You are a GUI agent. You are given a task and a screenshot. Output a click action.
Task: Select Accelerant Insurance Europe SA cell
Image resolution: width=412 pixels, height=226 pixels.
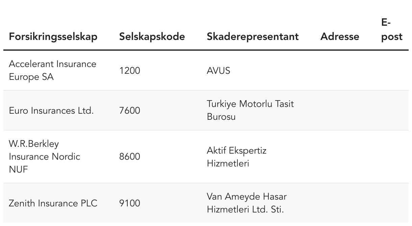coord(52,70)
